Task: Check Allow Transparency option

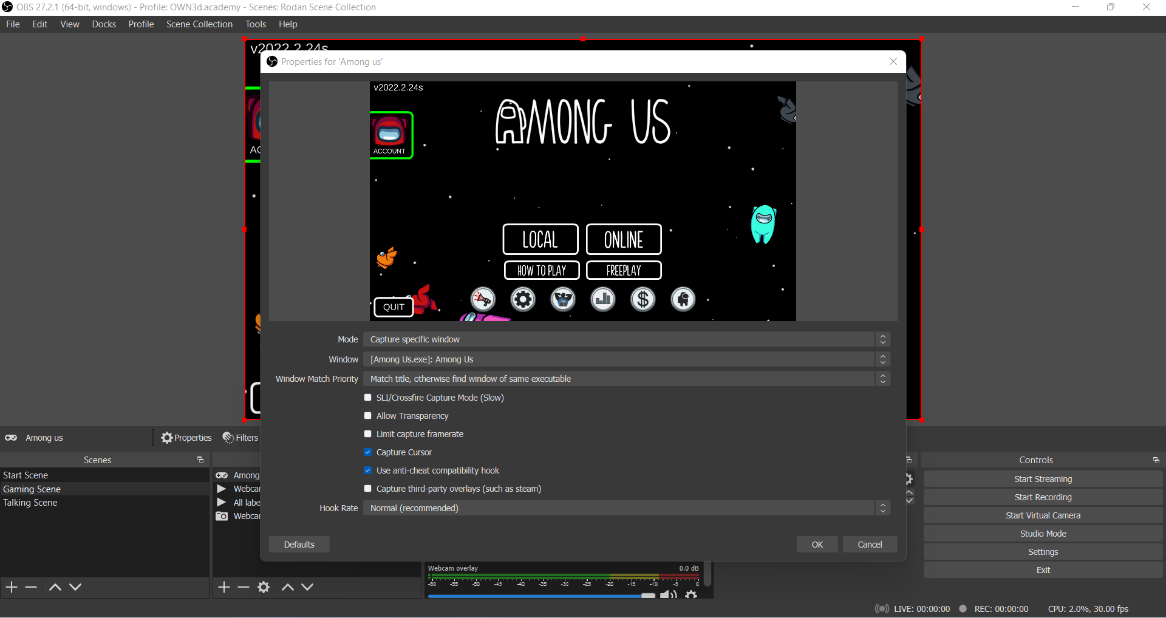Action: click(368, 416)
